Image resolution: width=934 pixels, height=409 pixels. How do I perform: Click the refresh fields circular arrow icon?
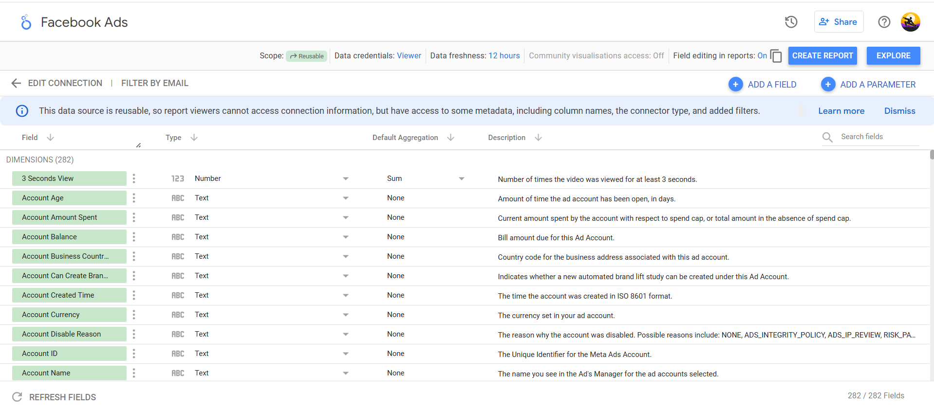(x=17, y=397)
